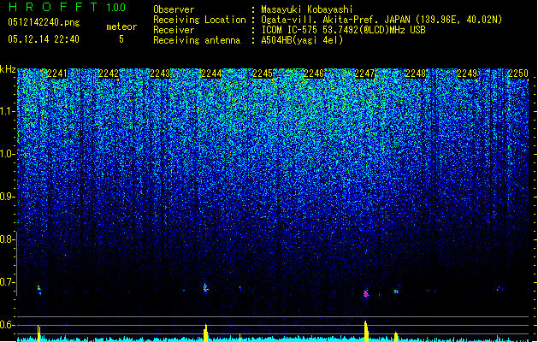Select the Ogata-vill. Akita-Pref. JAPAN location text
538x342 pixels.
[381, 20]
